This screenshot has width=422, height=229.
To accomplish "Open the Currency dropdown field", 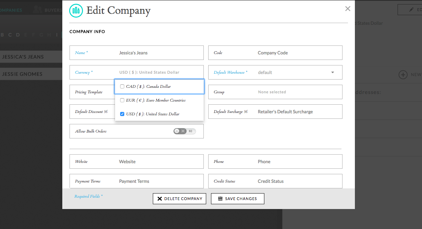I will (137, 72).
